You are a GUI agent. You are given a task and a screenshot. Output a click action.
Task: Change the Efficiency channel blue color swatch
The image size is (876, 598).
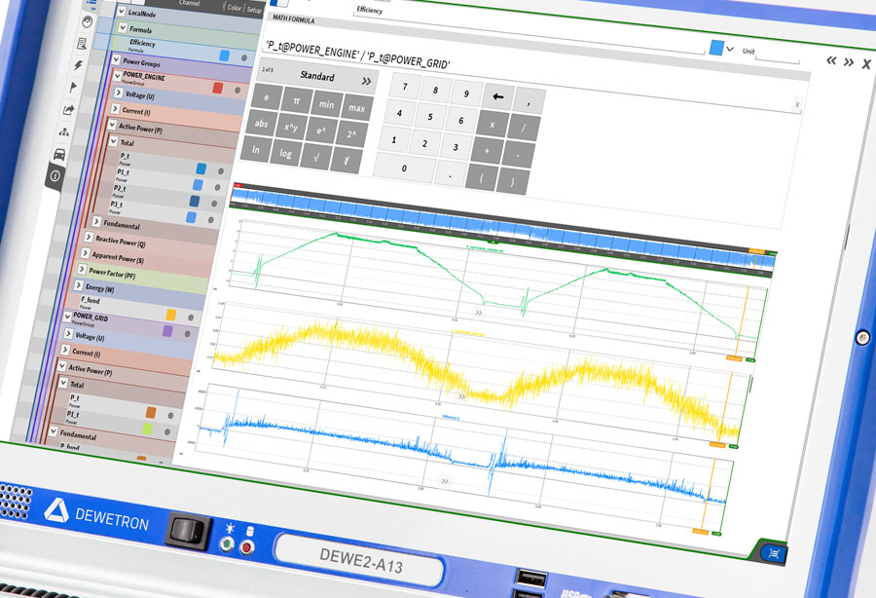coord(224,56)
